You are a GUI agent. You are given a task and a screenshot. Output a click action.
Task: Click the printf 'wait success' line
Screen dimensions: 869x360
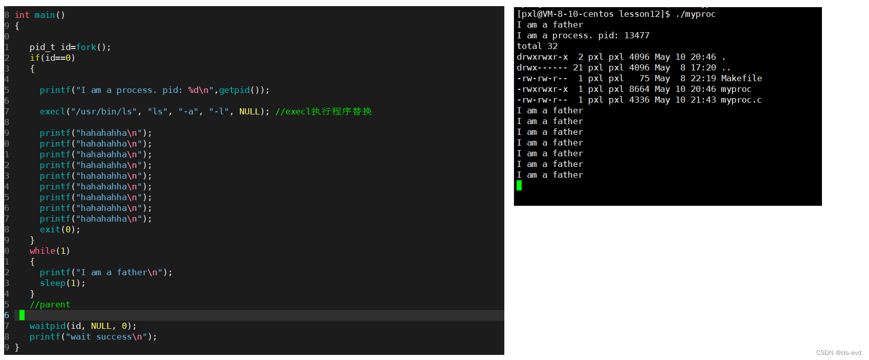pyautogui.click(x=93, y=337)
